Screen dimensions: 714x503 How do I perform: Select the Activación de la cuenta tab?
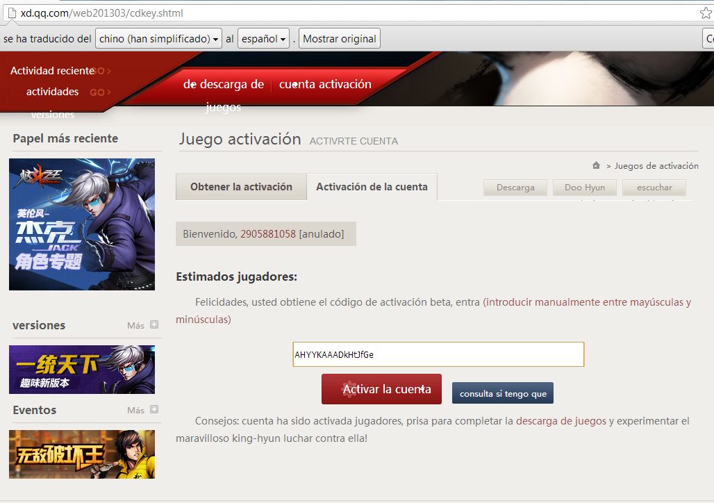click(372, 187)
